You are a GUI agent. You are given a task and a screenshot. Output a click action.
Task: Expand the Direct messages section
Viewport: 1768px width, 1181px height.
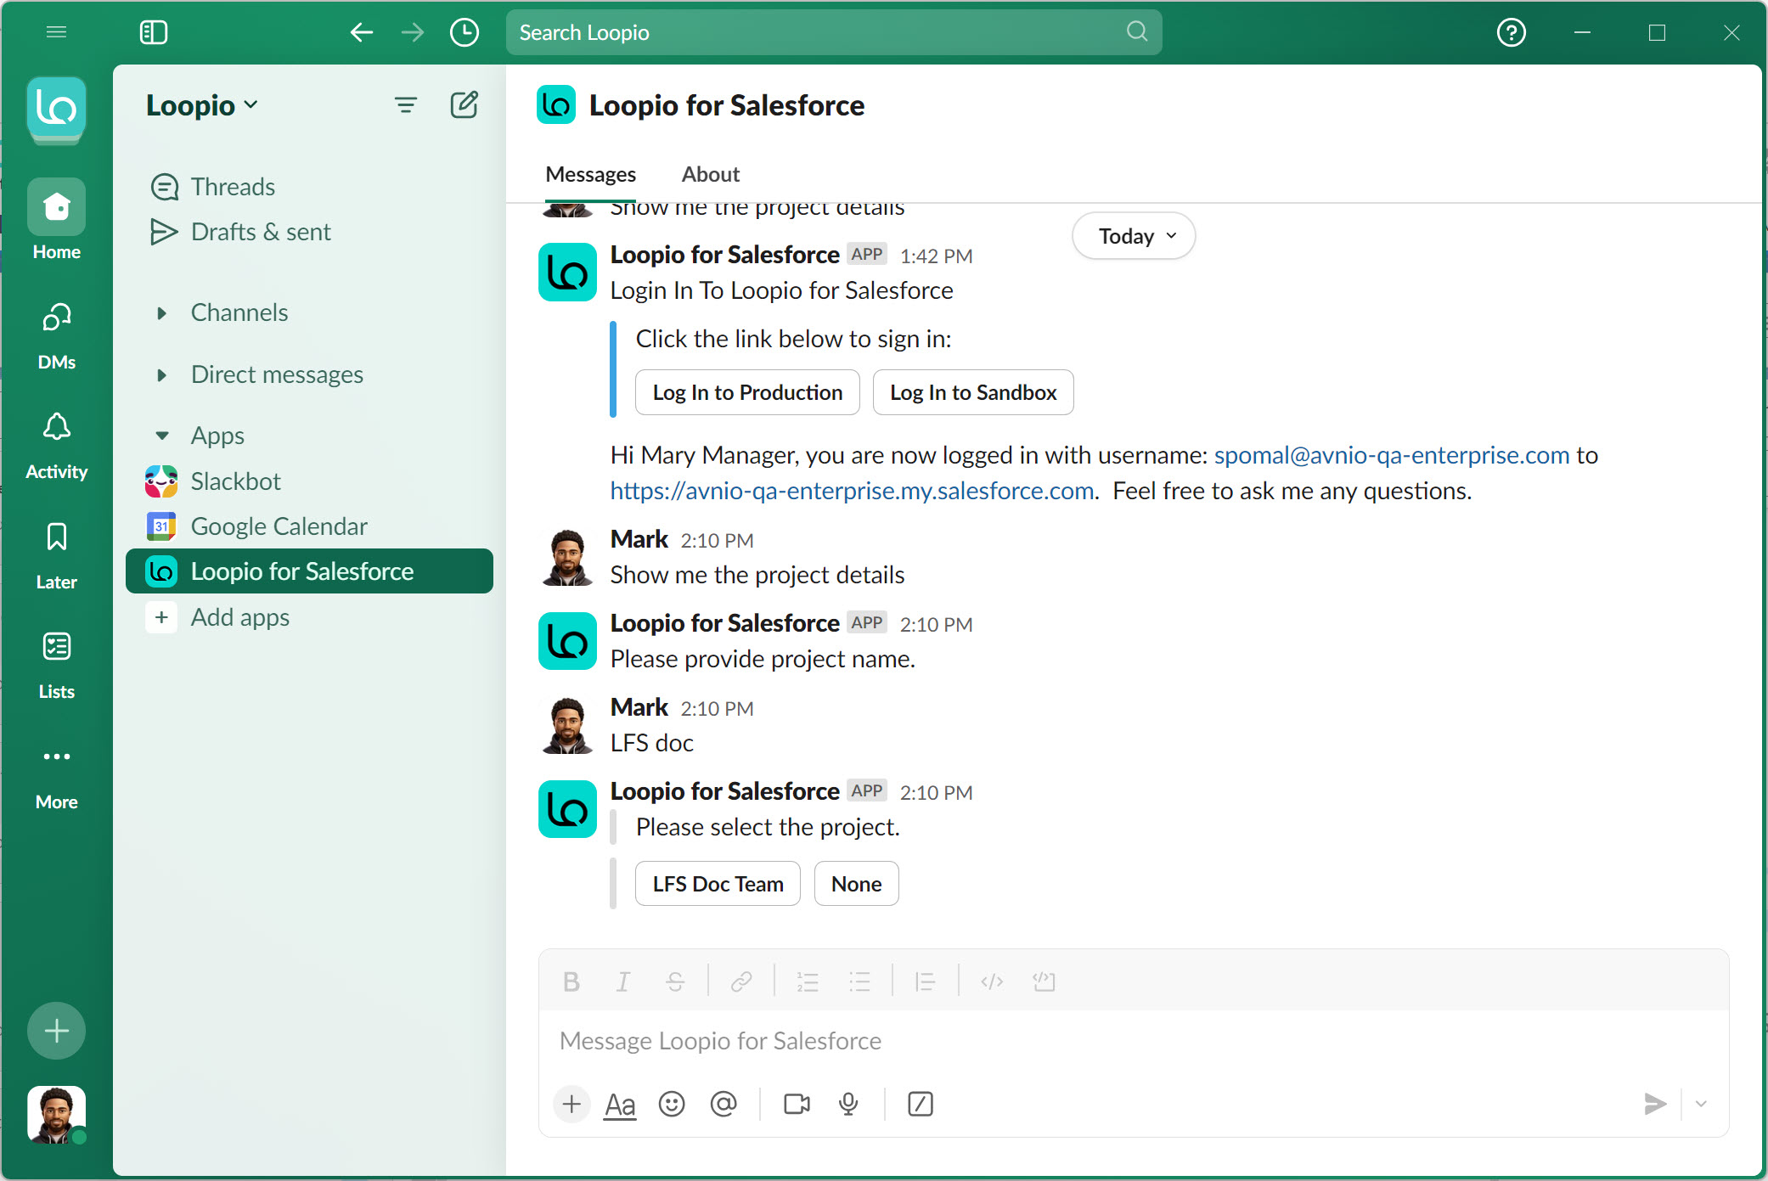tap(161, 375)
